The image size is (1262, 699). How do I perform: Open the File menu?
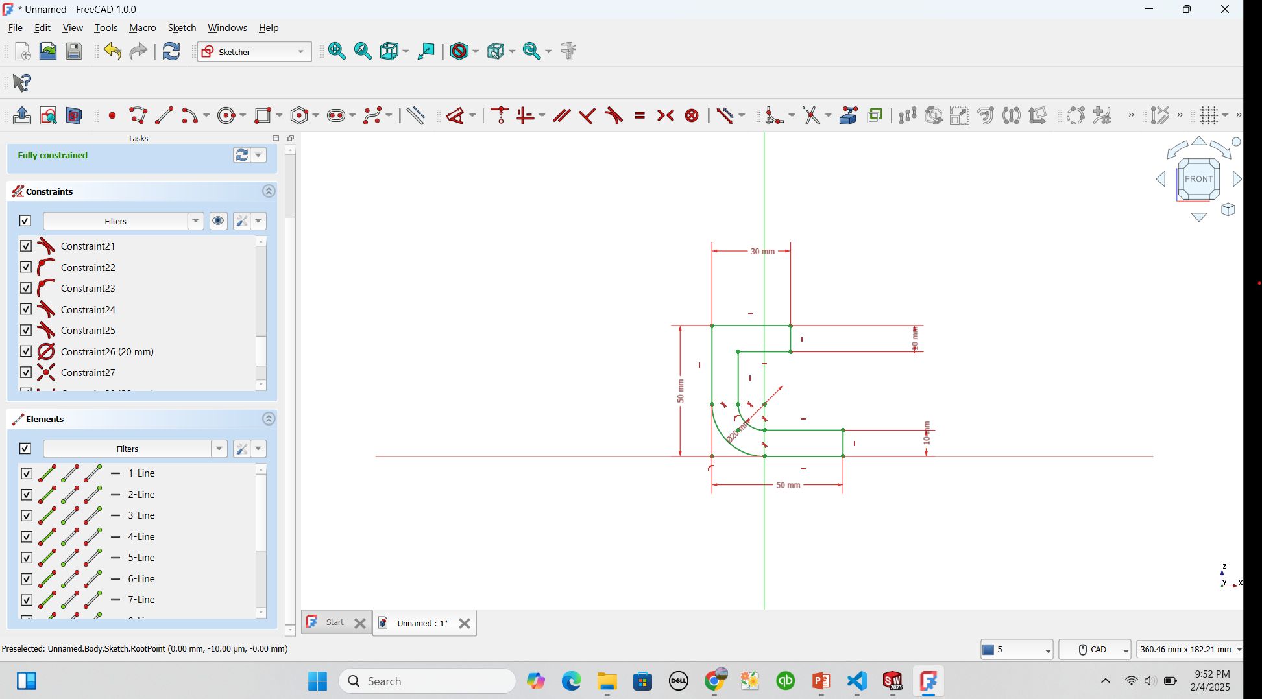(x=15, y=28)
